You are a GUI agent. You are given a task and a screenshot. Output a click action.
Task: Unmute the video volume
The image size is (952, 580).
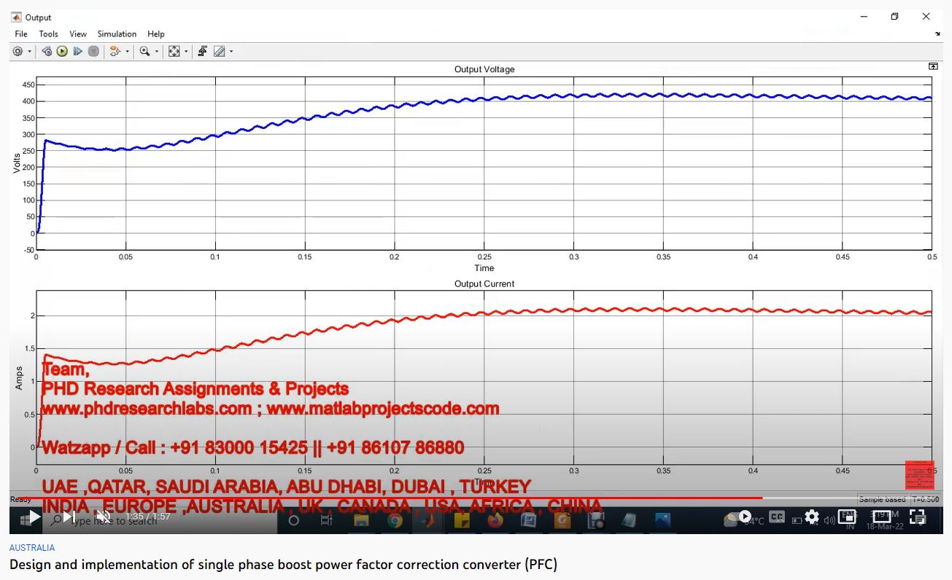103,517
